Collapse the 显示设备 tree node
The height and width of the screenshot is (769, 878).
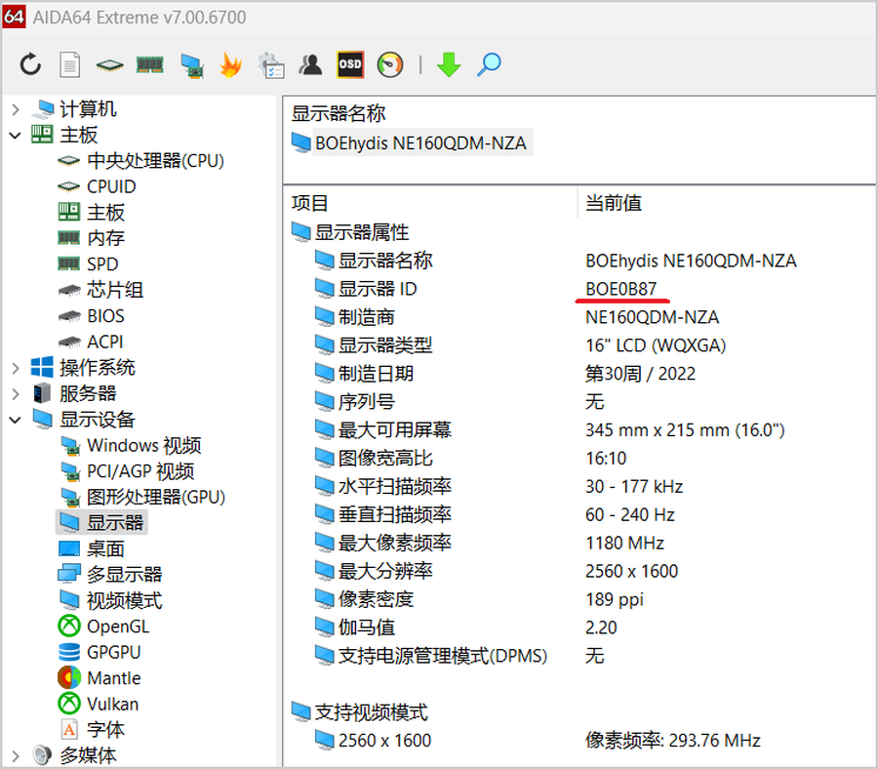point(16,420)
